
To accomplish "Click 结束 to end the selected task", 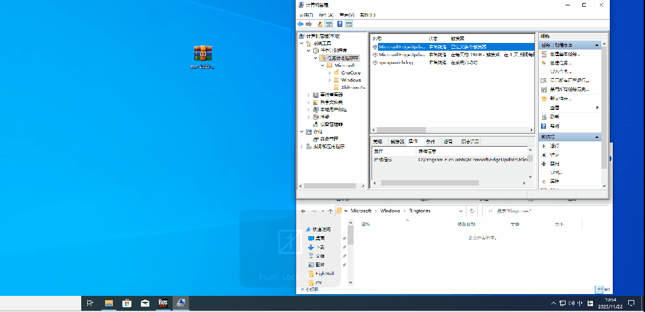I will [554, 155].
